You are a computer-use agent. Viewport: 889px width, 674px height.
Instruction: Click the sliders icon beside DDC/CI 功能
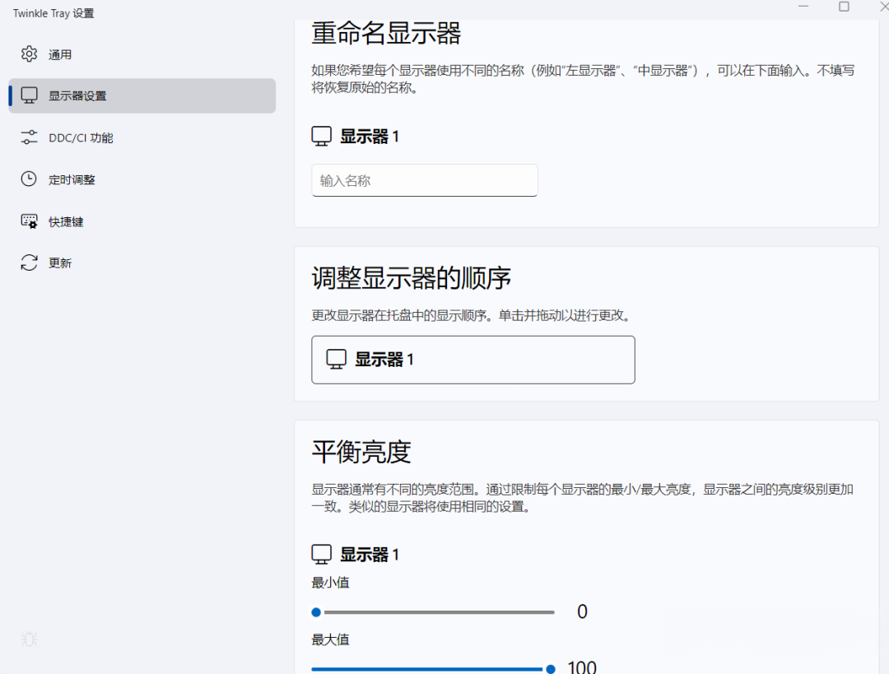point(29,137)
